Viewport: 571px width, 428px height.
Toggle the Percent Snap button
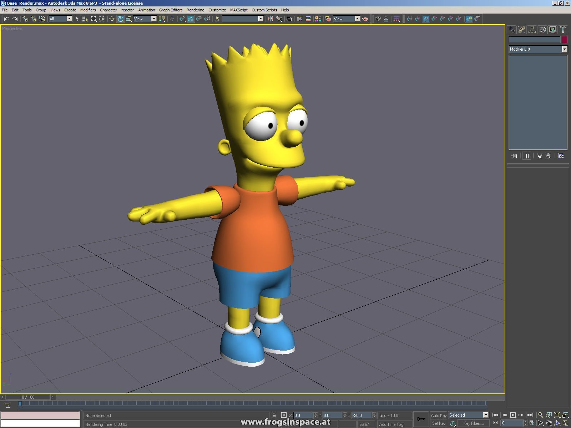[x=199, y=19]
